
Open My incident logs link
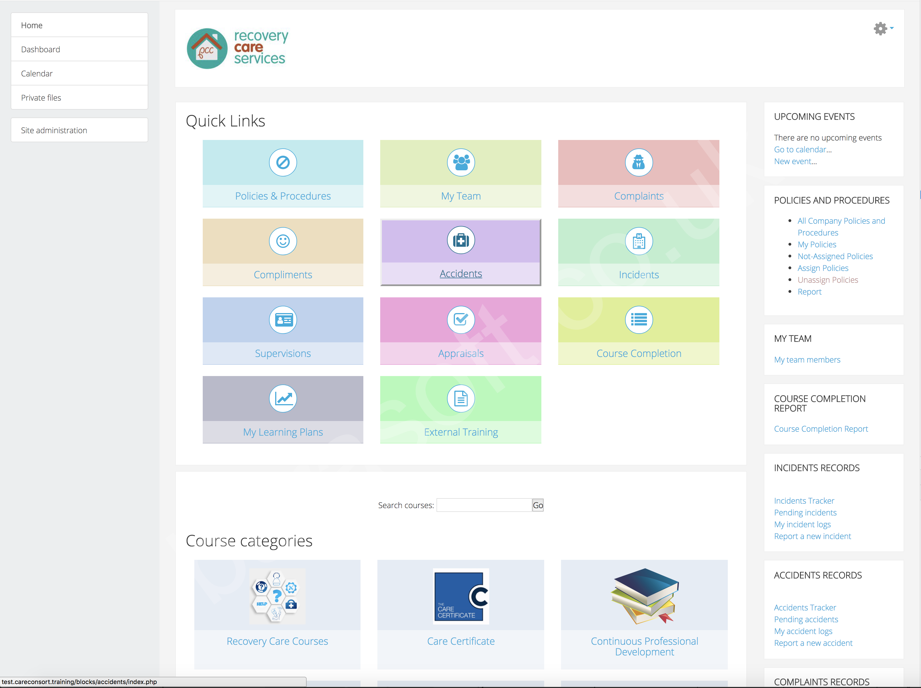point(802,524)
